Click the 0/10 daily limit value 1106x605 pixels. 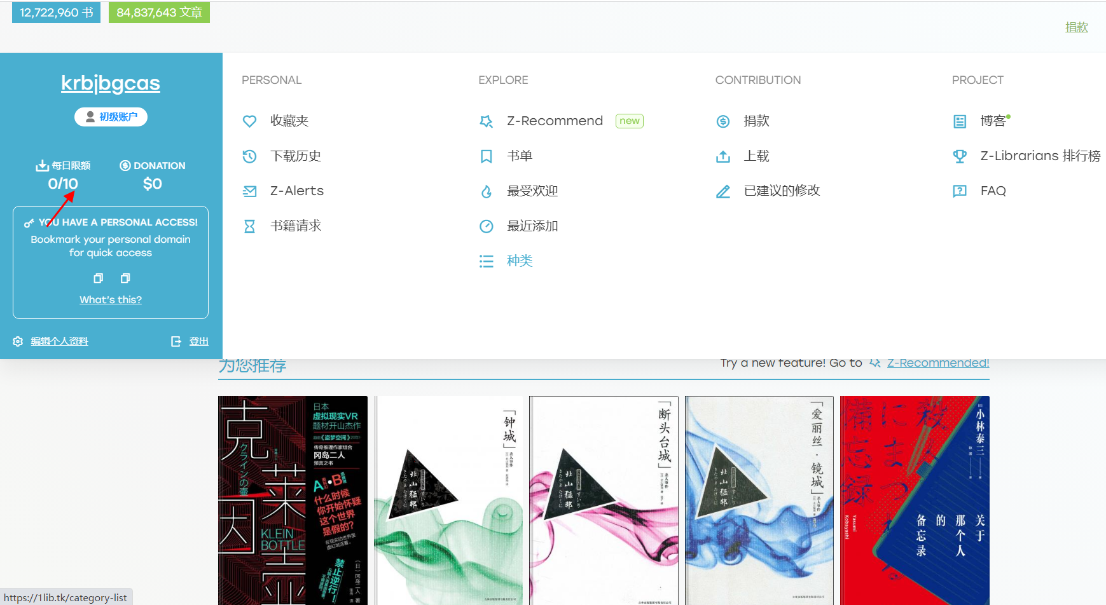pyautogui.click(x=63, y=184)
